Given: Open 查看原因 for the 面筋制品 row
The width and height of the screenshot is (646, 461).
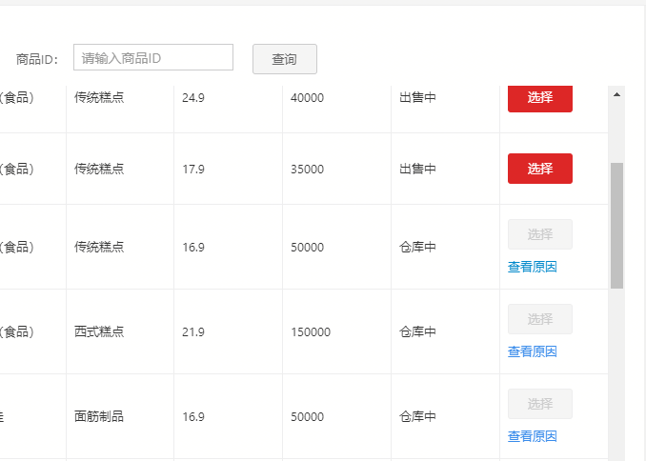Looking at the screenshot, I should (x=533, y=436).
